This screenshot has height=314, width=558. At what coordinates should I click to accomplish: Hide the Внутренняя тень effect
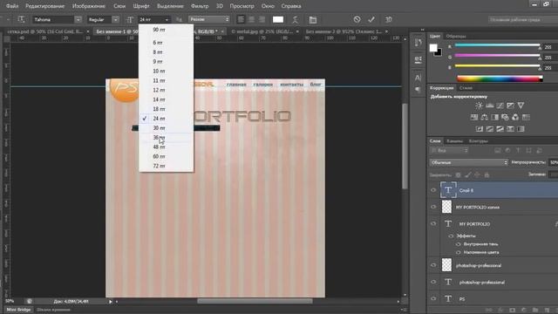click(458, 244)
